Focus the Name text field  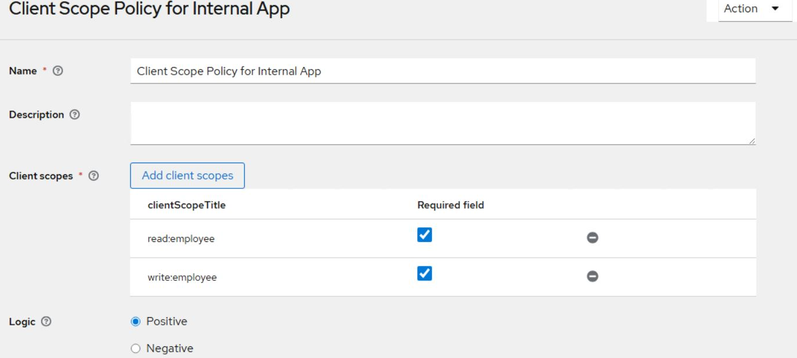pos(442,71)
